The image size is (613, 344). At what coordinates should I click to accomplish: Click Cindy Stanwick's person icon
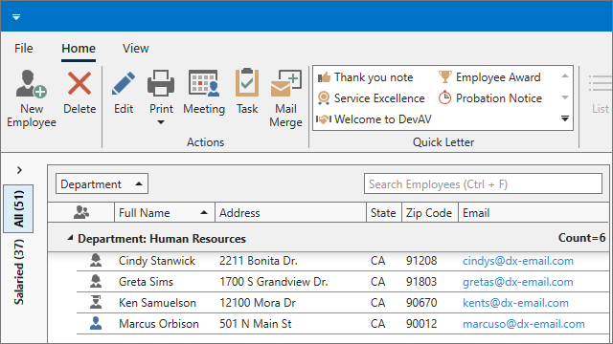pos(96,261)
